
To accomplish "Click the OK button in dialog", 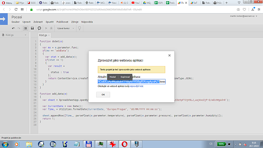I will [103, 95].
